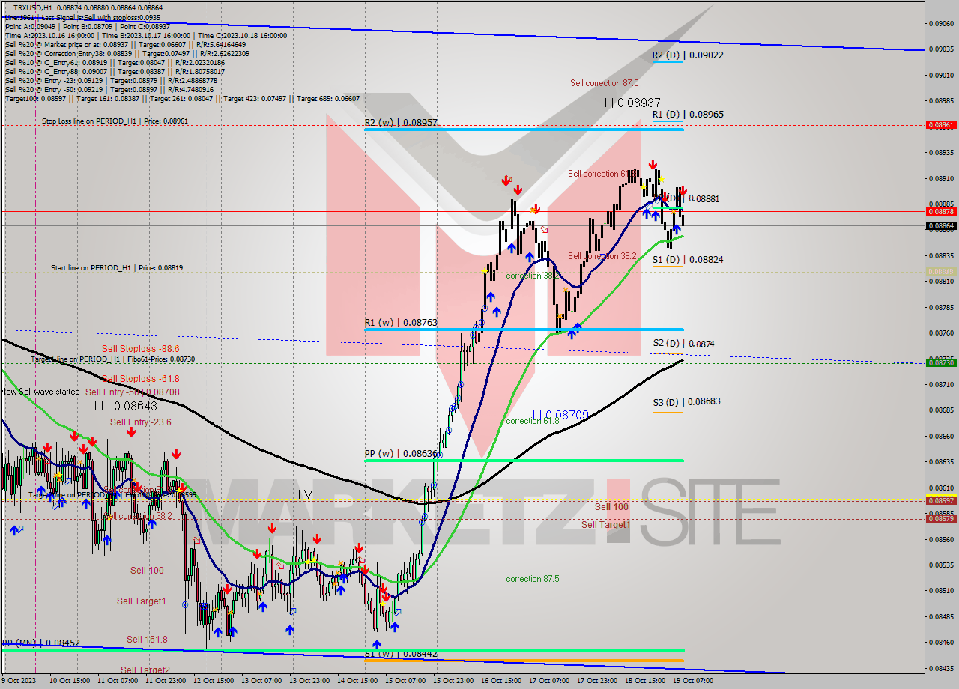Click the 'Sell Stoploss -61.8' label

(x=141, y=379)
